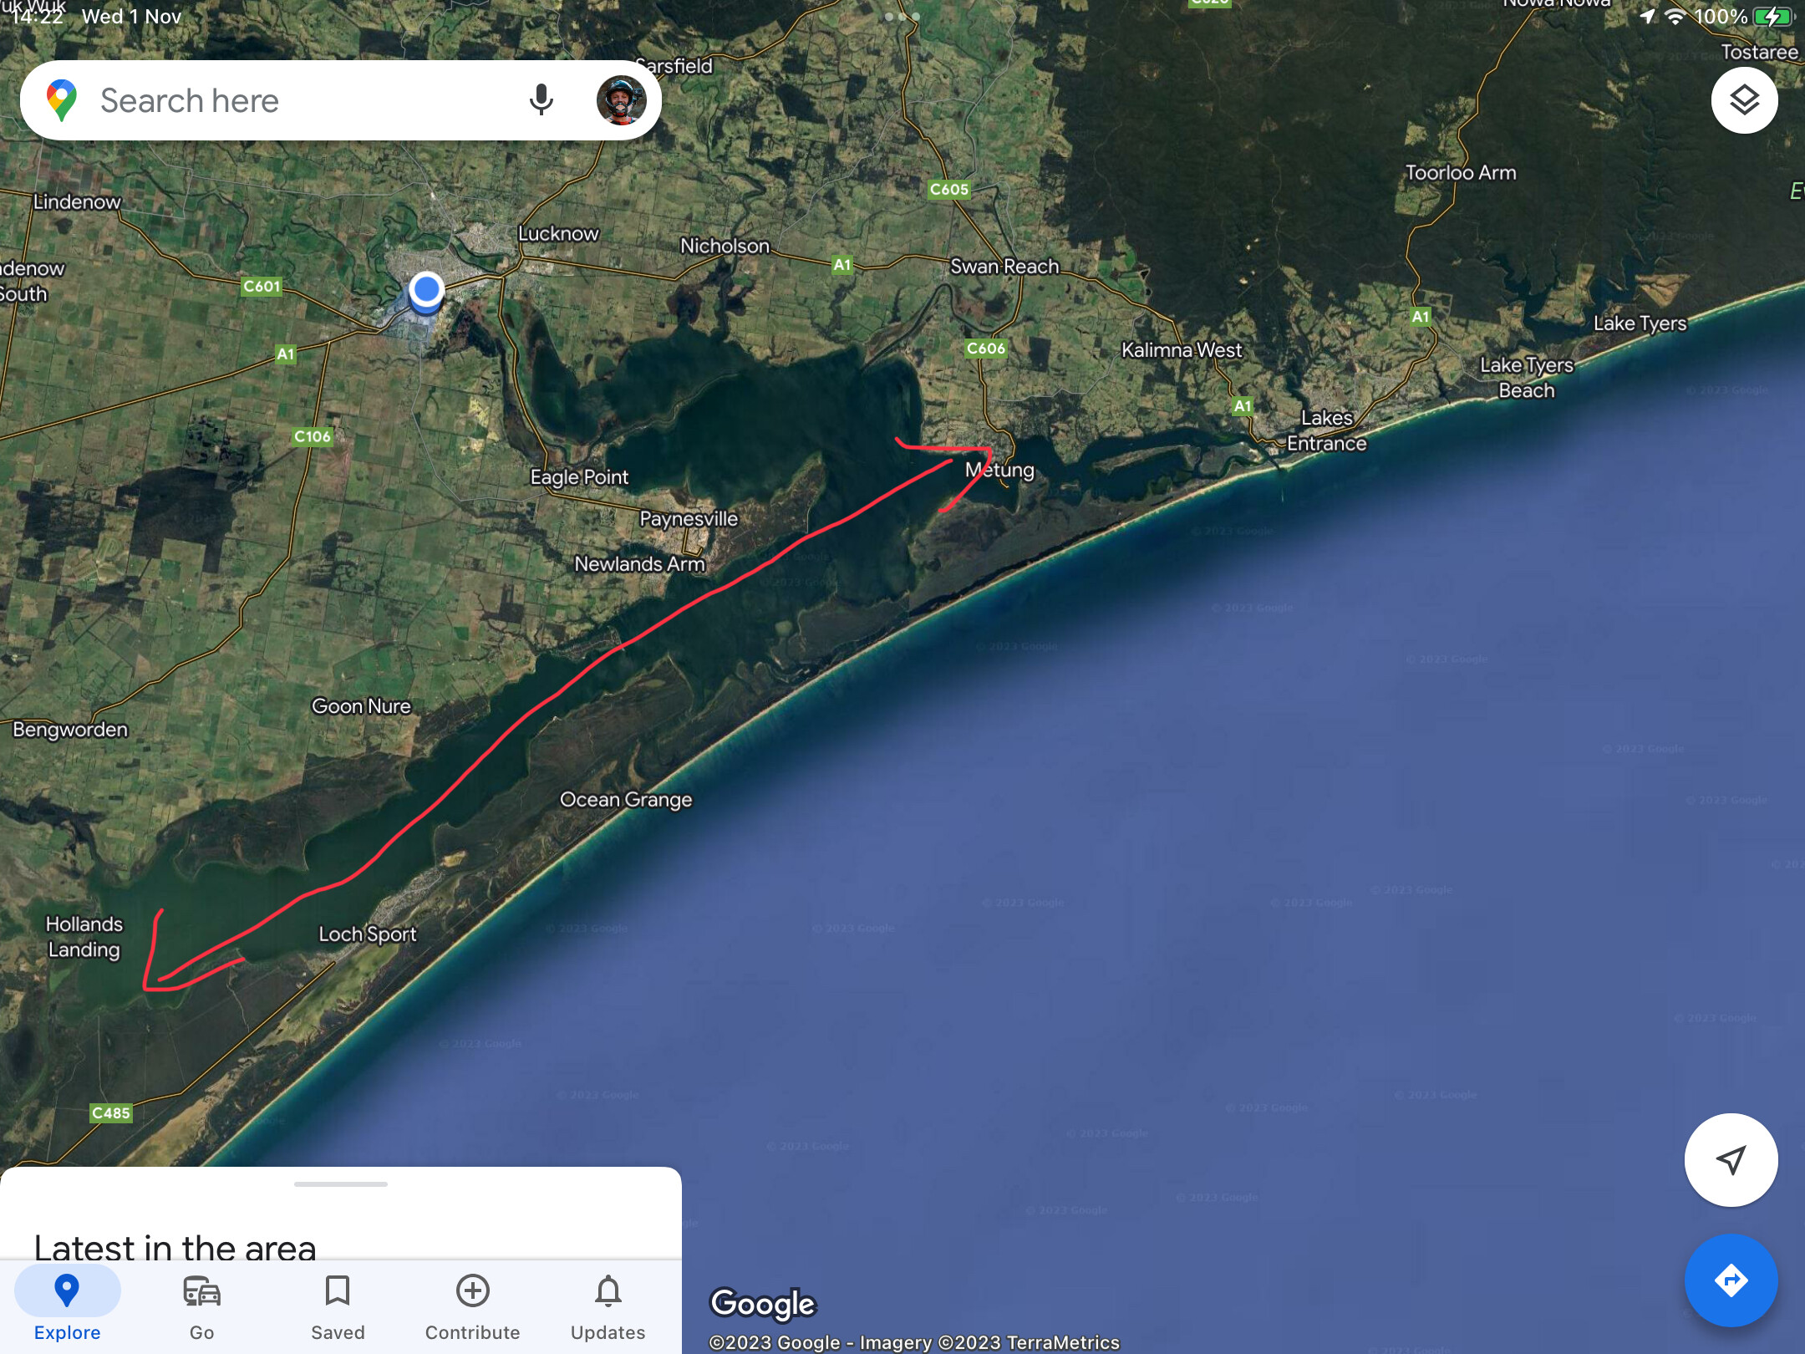
Task: Open the map layers button
Action: (1744, 100)
